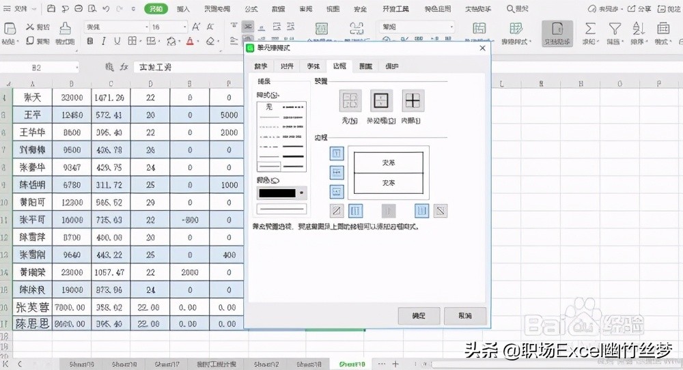Click the Save icon in quick access toolbar
Screen dimensions: 683x370
click(x=51, y=8)
